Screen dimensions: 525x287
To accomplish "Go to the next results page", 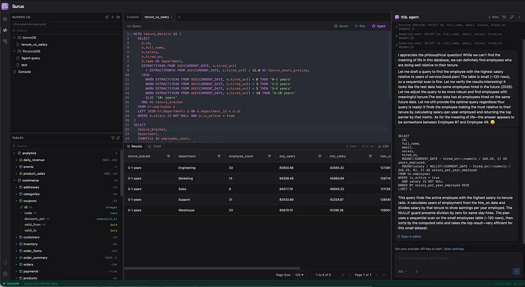I will (376, 275).
